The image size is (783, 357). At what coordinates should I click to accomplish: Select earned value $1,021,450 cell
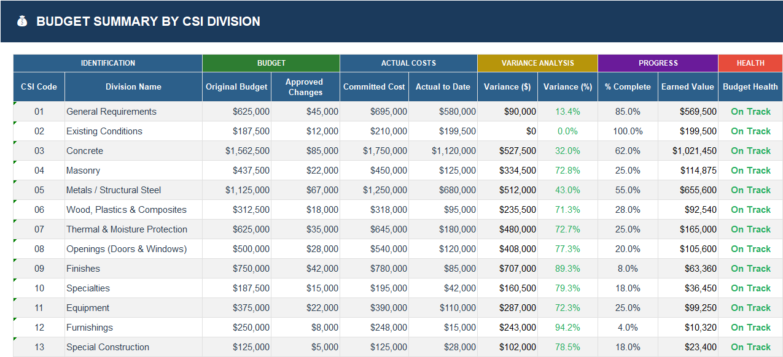pos(688,151)
